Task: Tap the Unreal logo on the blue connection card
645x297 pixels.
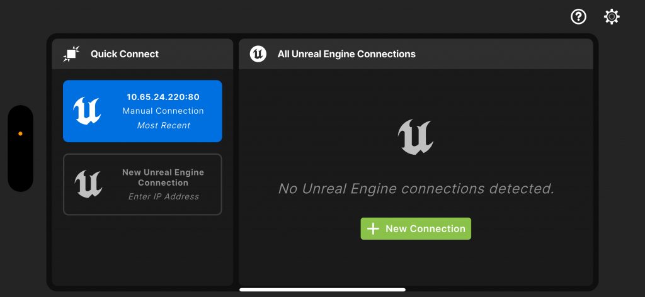Action: (x=87, y=111)
